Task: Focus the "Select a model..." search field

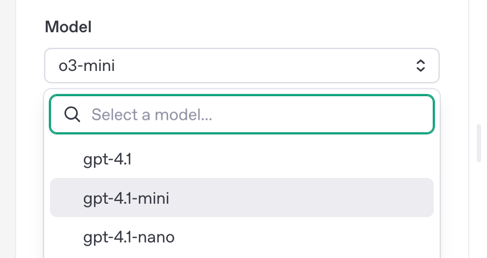Action: point(242,114)
